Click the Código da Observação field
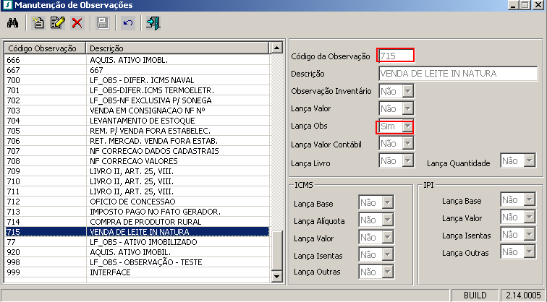The width and height of the screenshot is (547, 302). click(x=396, y=56)
